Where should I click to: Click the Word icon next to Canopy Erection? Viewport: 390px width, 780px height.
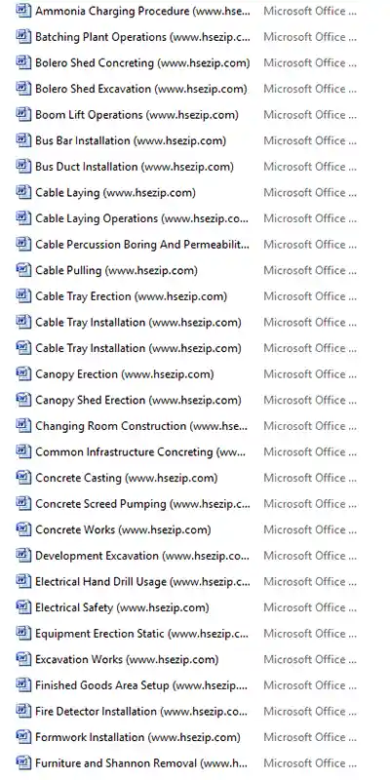(x=23, y=373)
